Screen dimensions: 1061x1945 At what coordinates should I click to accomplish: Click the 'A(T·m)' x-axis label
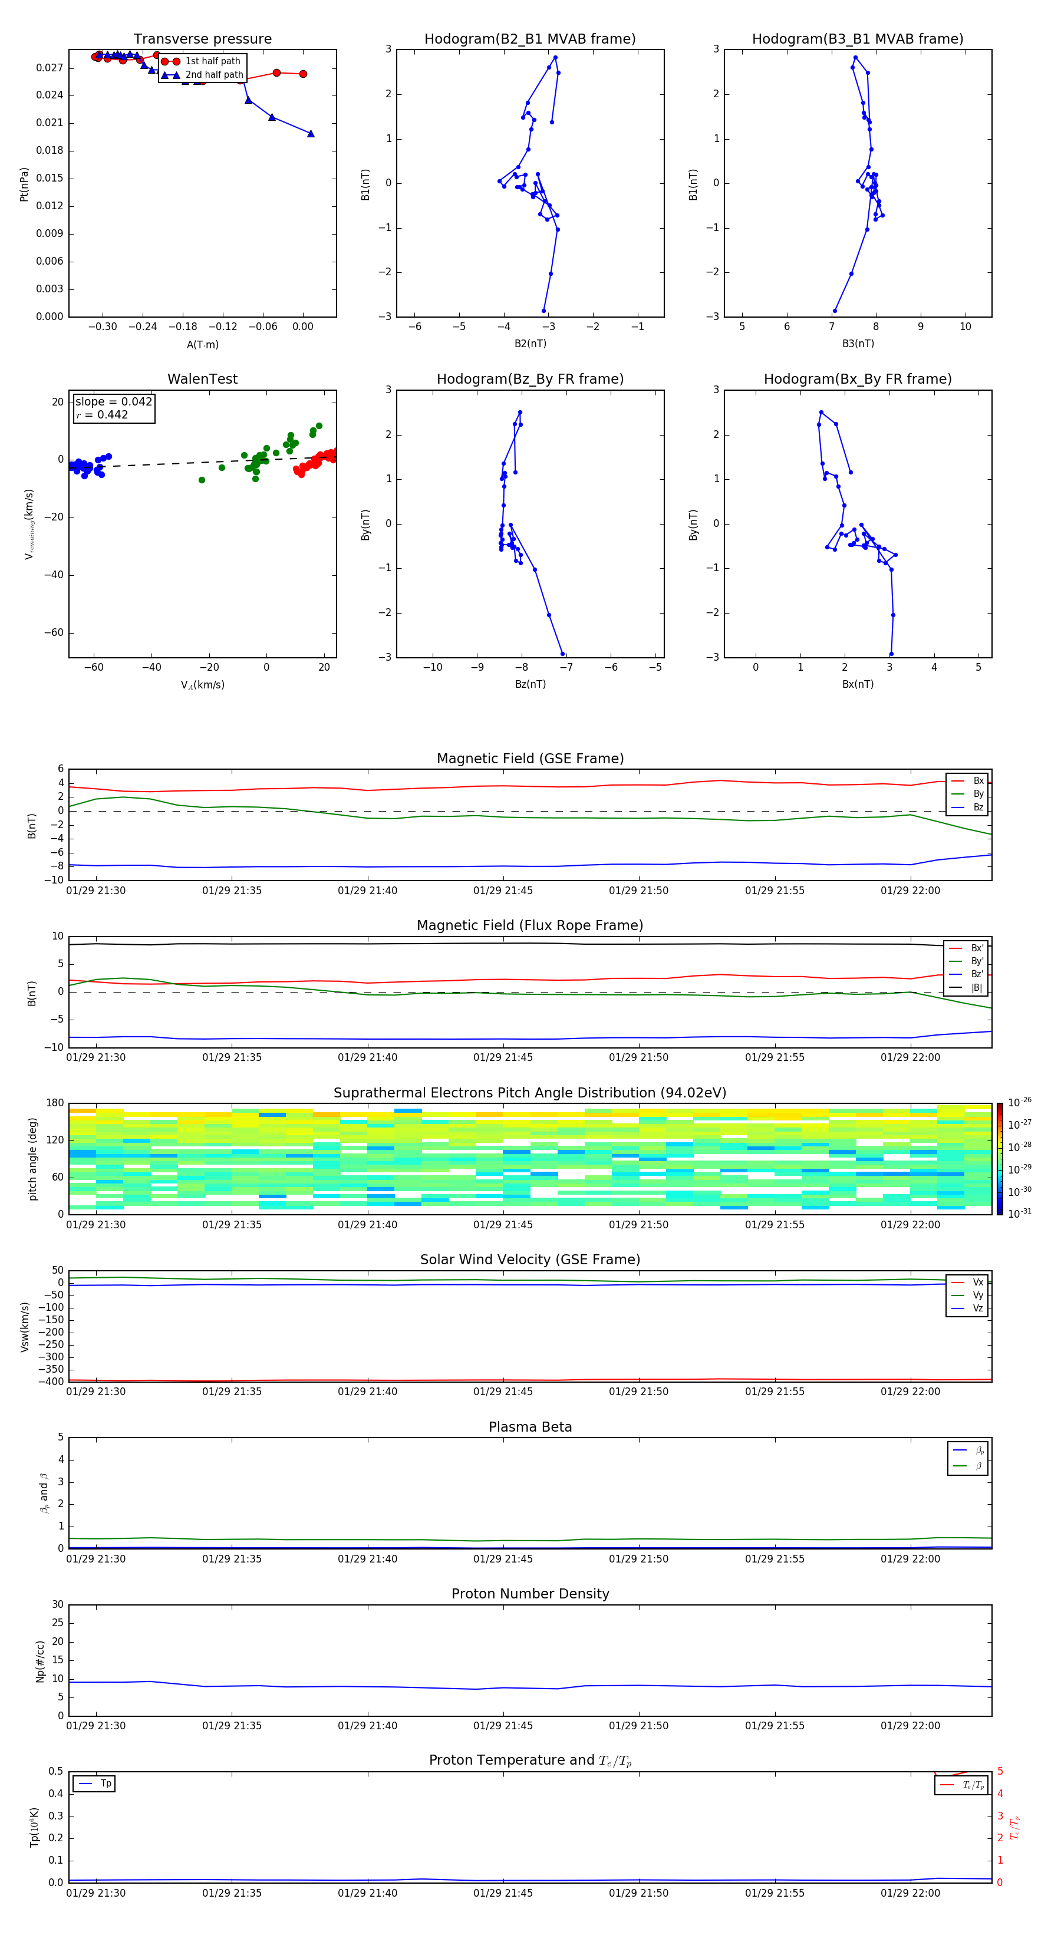202,344
